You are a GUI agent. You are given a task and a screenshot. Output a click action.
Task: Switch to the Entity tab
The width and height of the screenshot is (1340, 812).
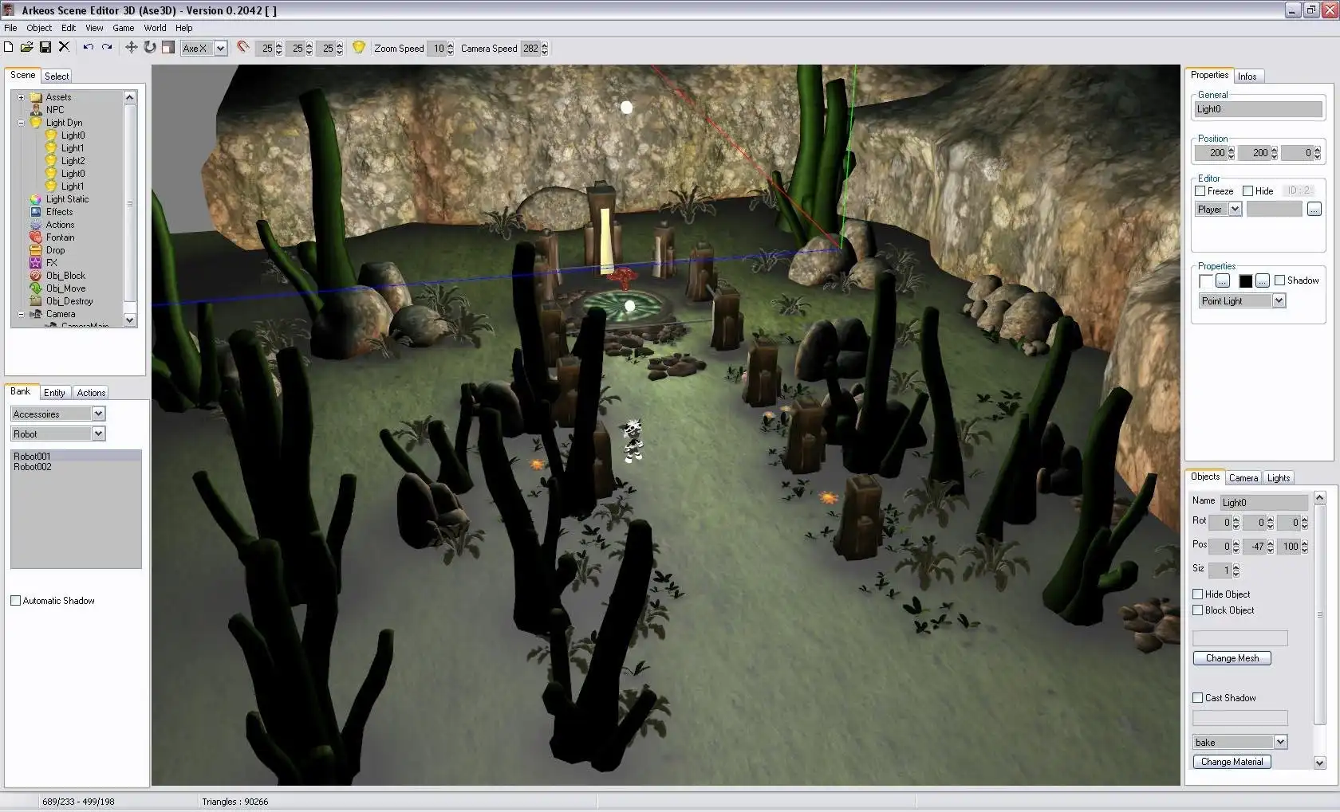click(54, 393)
